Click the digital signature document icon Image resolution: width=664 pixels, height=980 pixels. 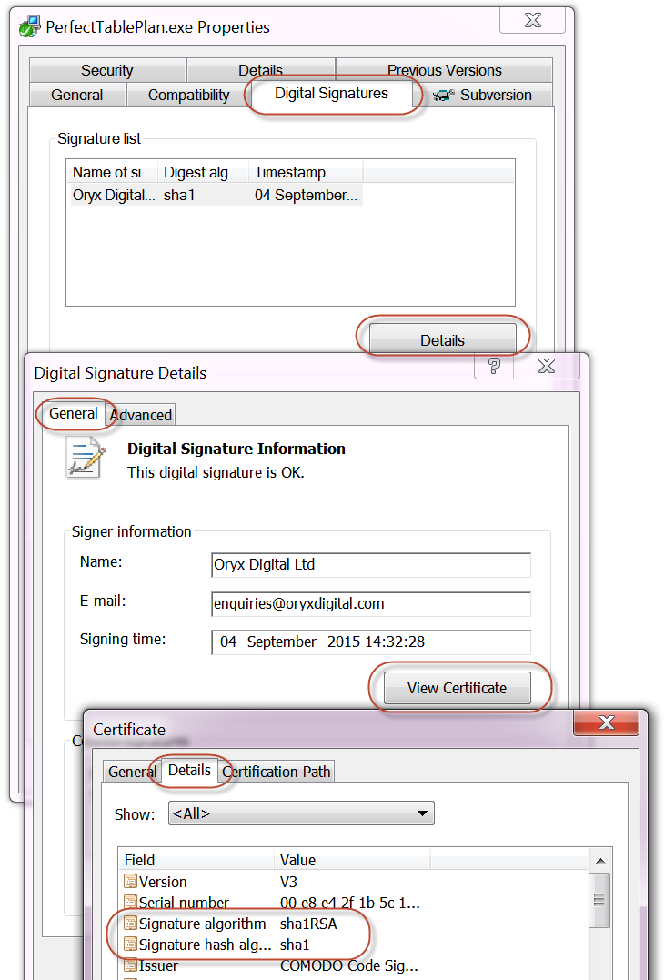(x=86, y=458)
